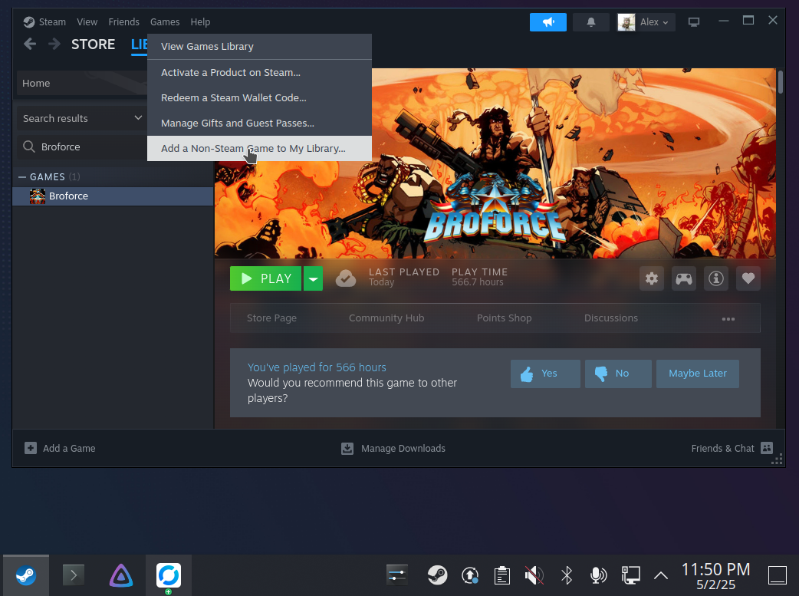Open the Friends menu

coord(123,22)
